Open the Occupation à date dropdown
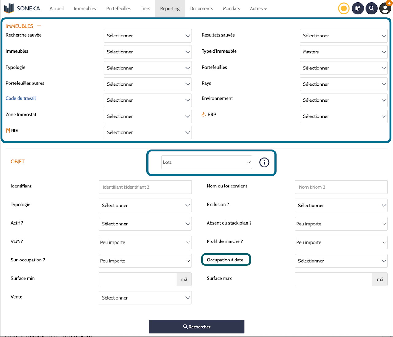This screenshot has height=337, width=393. pyautogui.click(x=341, y=261)
